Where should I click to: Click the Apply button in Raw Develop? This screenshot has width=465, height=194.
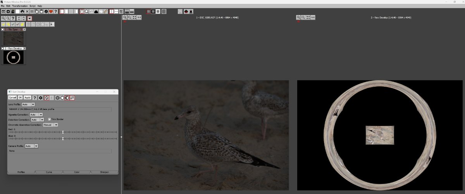point(28,98)
